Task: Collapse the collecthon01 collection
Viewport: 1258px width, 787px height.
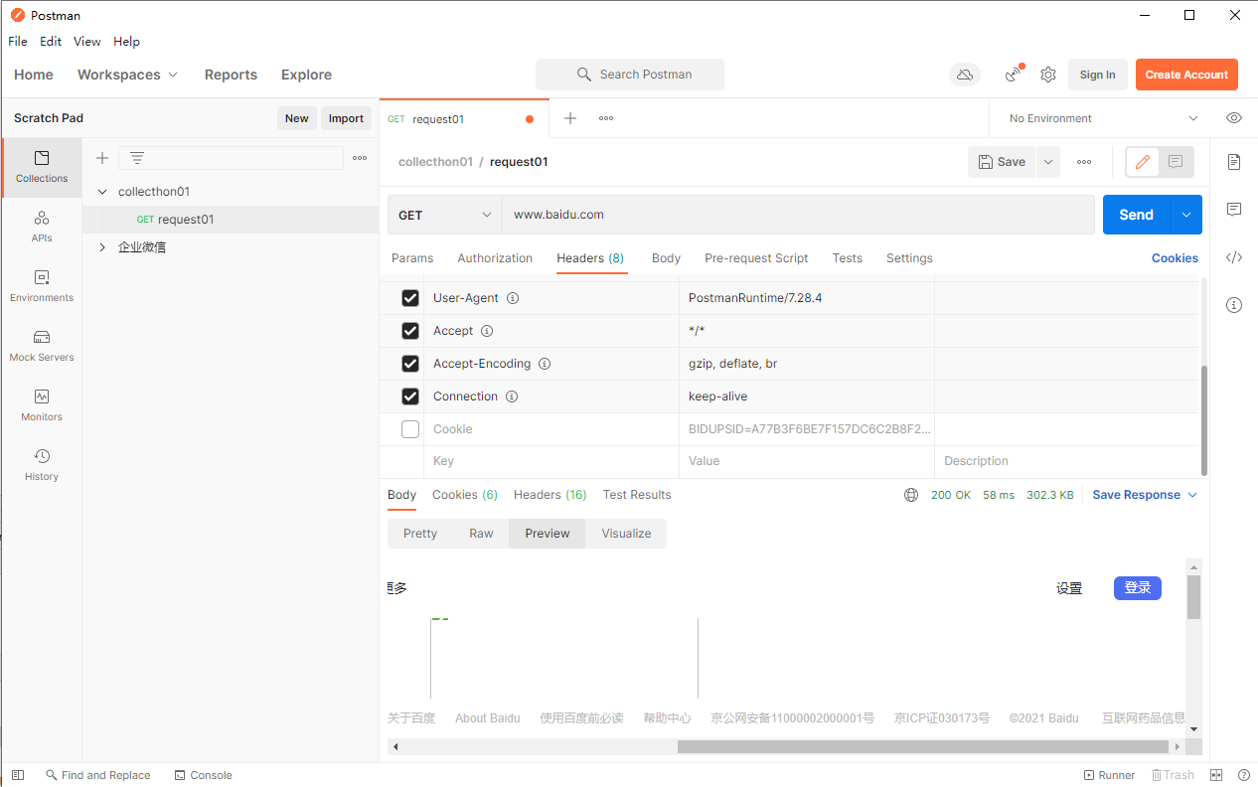Action: (102, 192)
